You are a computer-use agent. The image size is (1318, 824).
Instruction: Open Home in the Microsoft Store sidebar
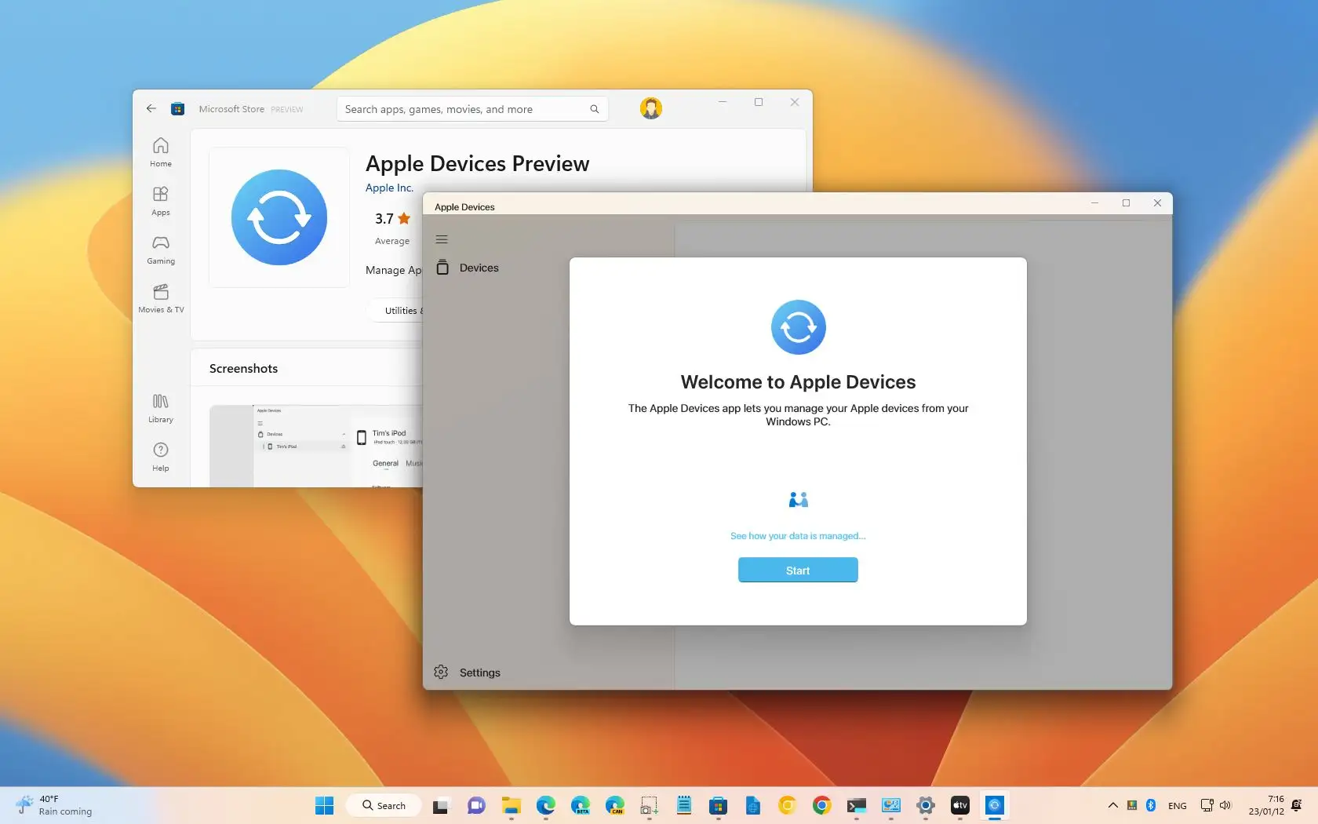pyautogui.click(x=160, y=151)
